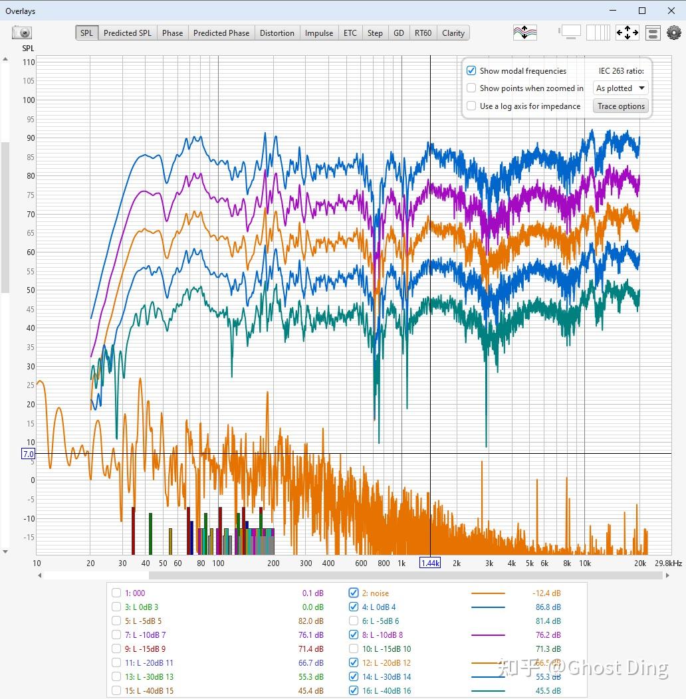This screenshot has height=699, width=686.
Task: Click the Trace options button
Action: (620, 106)
